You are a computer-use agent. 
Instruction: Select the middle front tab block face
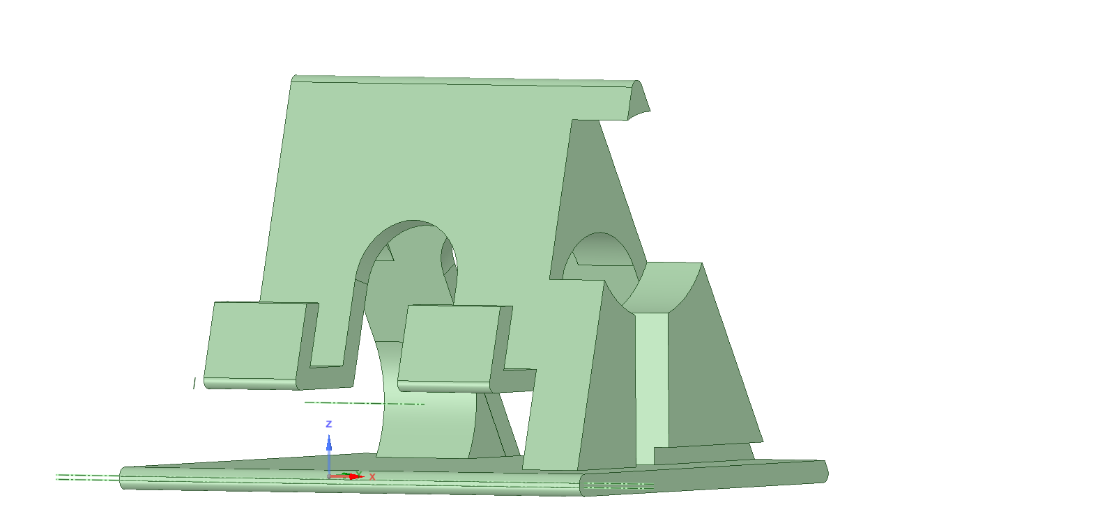450,343
